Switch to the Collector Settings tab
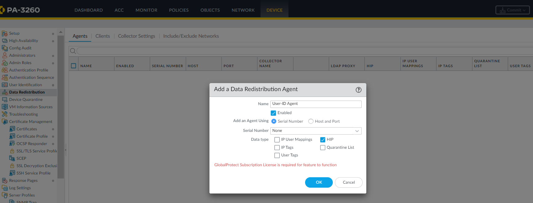 (x=137, y=36)
